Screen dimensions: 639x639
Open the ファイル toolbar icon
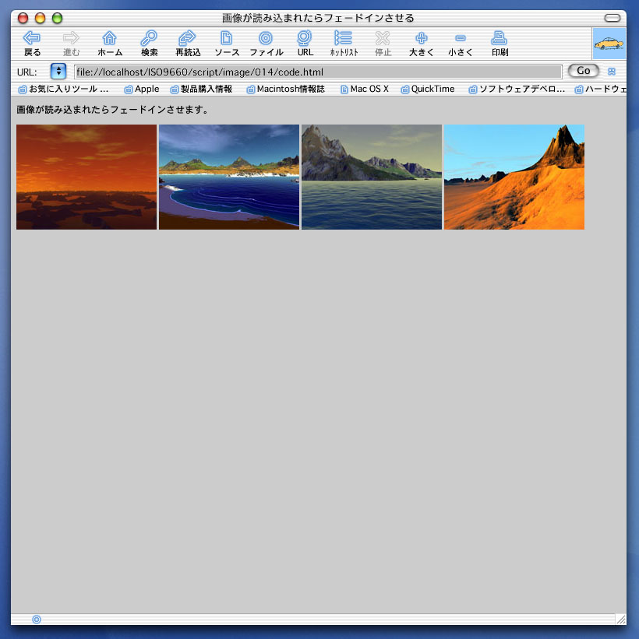click(266, 43)
